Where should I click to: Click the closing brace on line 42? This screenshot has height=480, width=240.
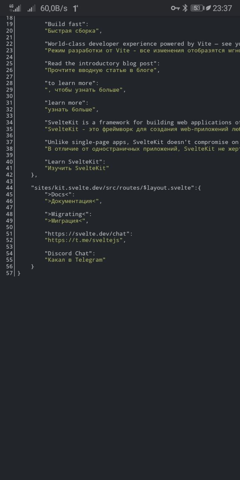click(34, 175)
